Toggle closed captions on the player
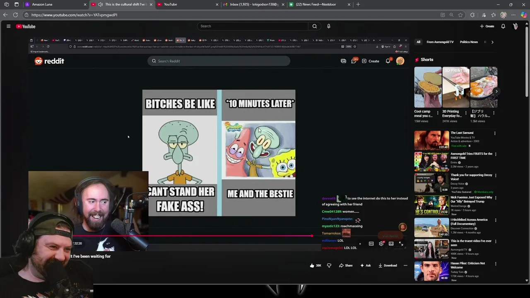This screenshot has height=298, width=530. tap(371, 244)
